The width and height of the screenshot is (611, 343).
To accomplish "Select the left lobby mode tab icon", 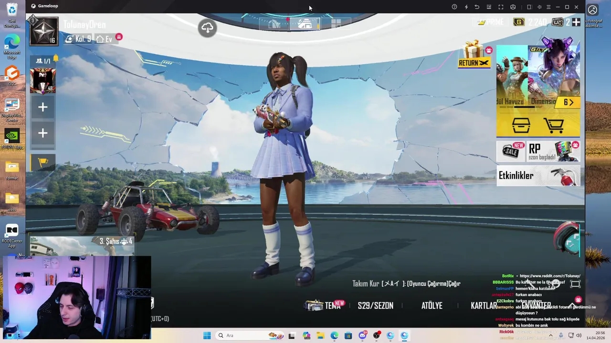I will click(x=274, y=24).
